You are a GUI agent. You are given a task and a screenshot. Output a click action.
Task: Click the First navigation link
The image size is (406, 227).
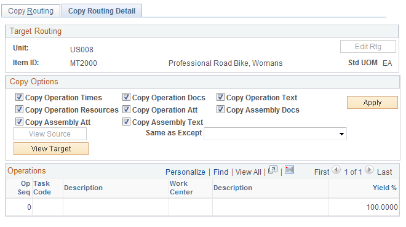click(322, 172)
